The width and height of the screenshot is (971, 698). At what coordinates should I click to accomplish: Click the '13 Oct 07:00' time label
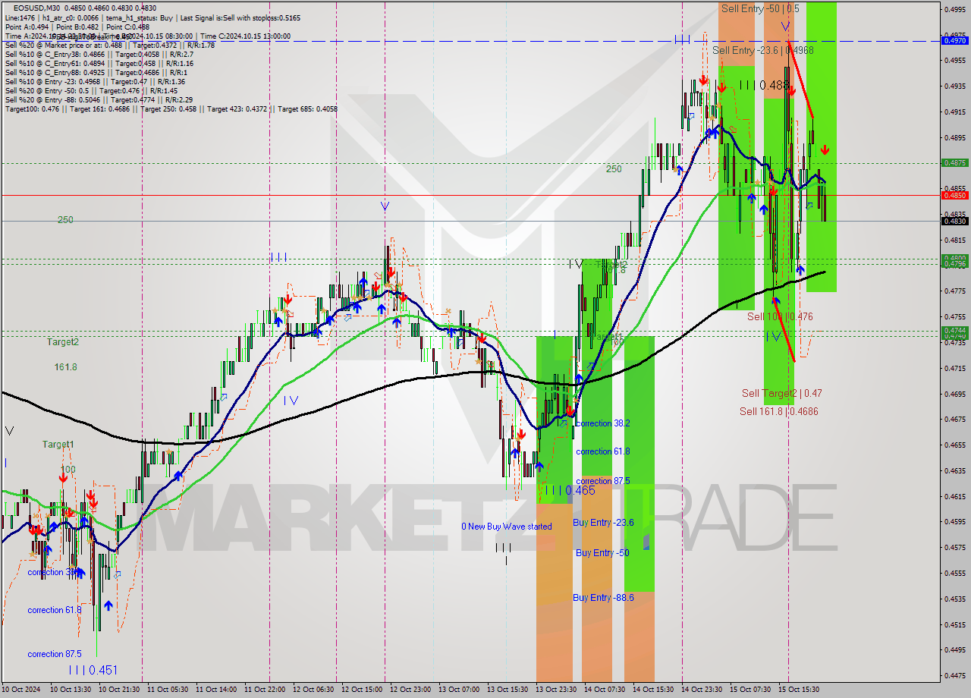point(457,690)
